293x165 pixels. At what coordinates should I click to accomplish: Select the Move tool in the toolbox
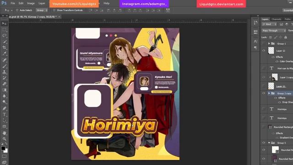coord(4,23)
